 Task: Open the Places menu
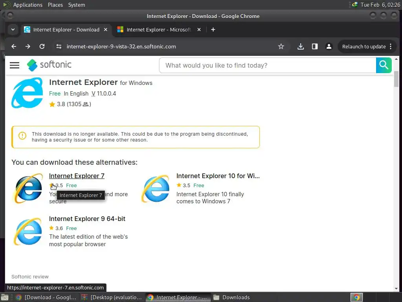click(x=55, y=5)
